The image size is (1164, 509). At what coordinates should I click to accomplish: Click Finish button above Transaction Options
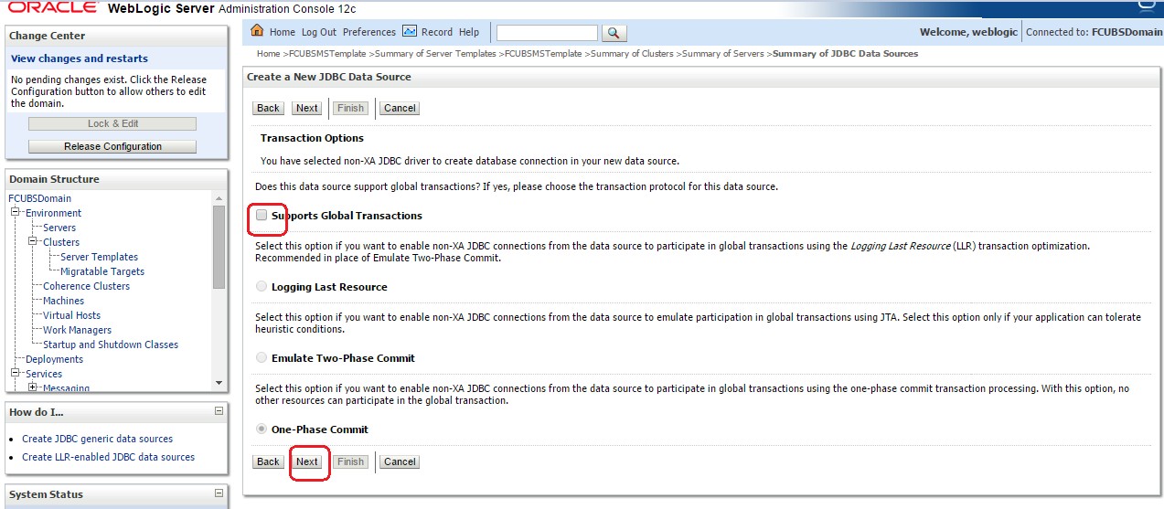tap(351, 108)
